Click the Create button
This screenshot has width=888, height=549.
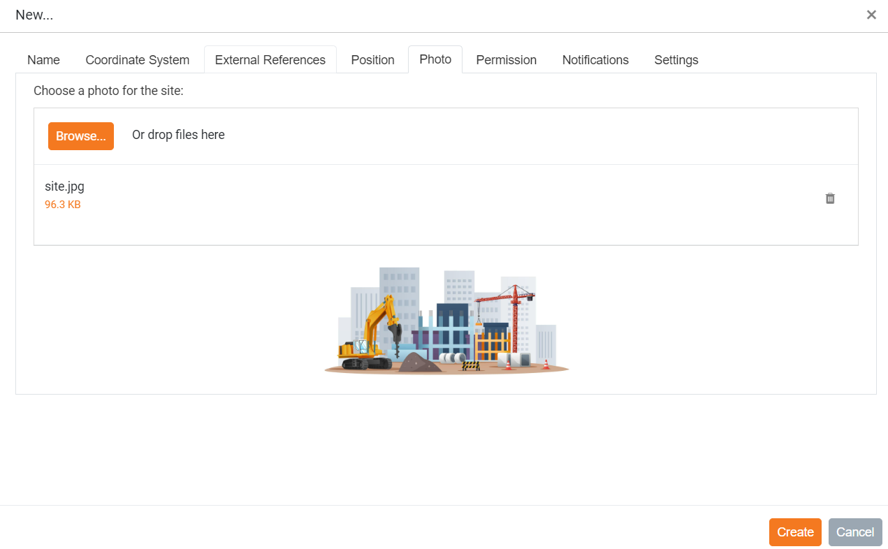[x=795, y=532]
